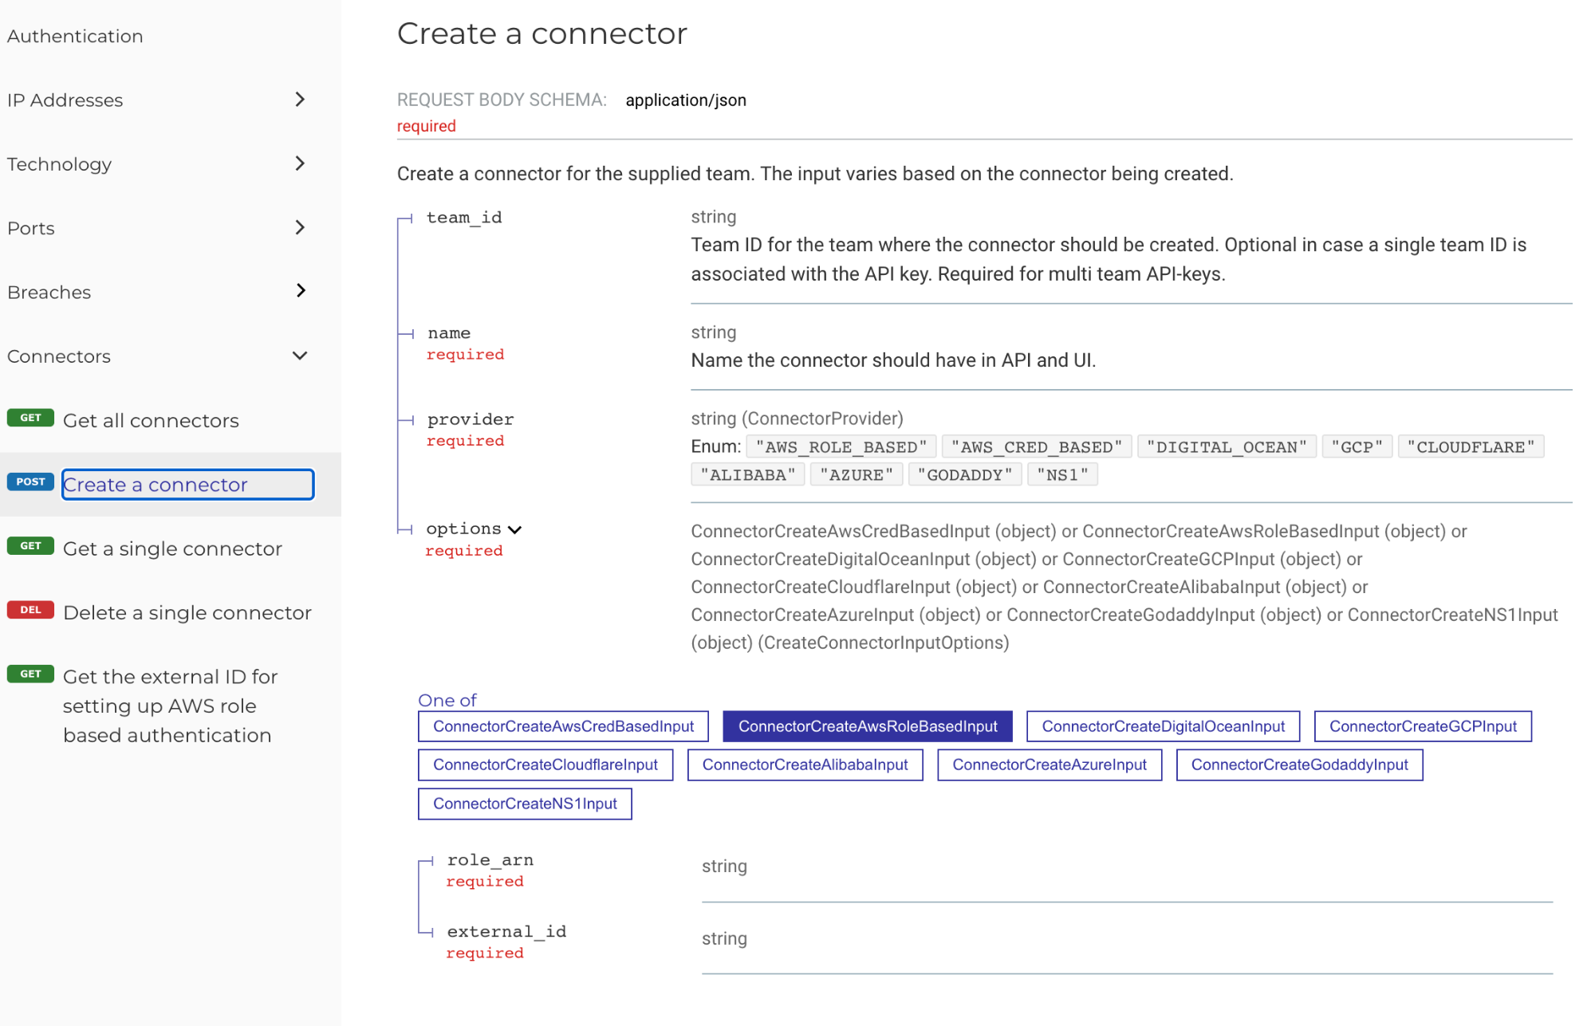
Task: Expand the Ports section chevron
Action: [x=300, y=228]
